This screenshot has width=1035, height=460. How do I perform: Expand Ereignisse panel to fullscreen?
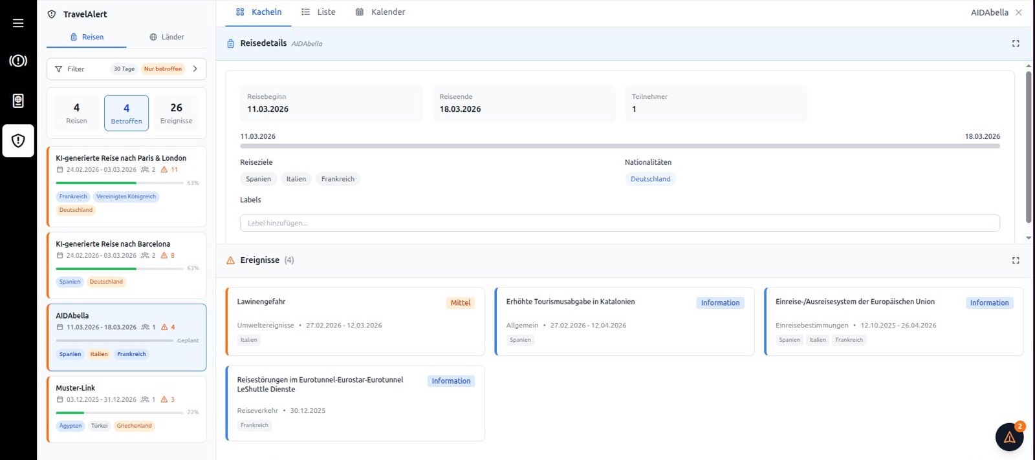1016,260
